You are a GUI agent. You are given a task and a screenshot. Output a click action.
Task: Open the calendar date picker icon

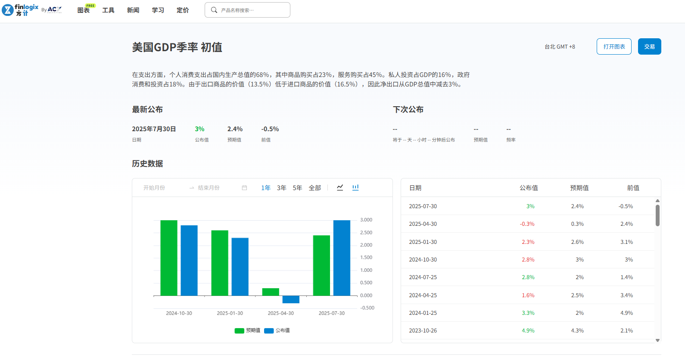244,188
